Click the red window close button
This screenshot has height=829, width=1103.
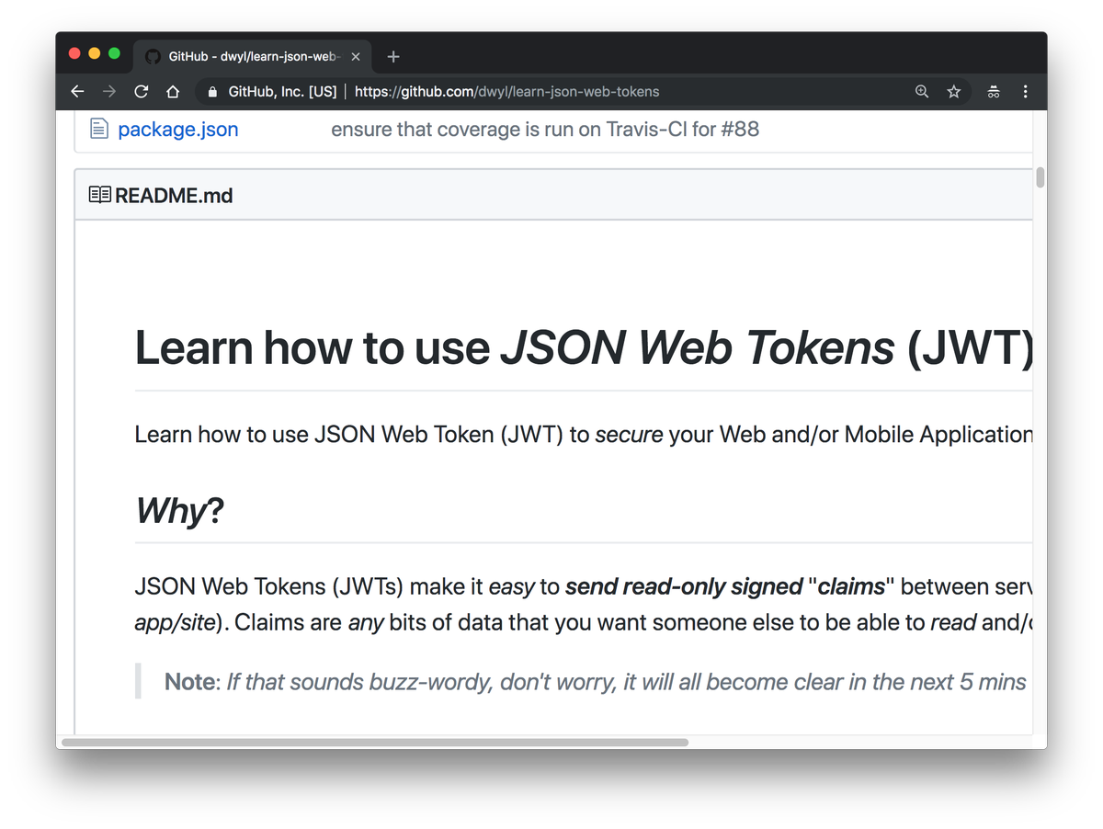tap(75, 53)
